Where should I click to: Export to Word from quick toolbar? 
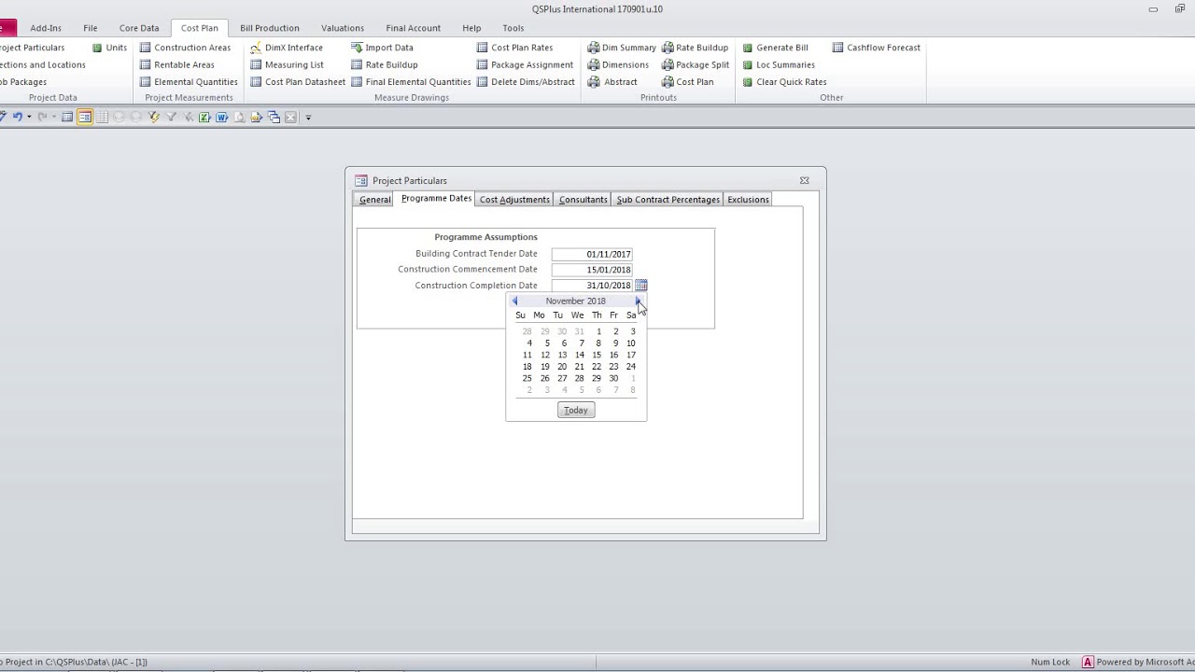(x=222, y=117)
